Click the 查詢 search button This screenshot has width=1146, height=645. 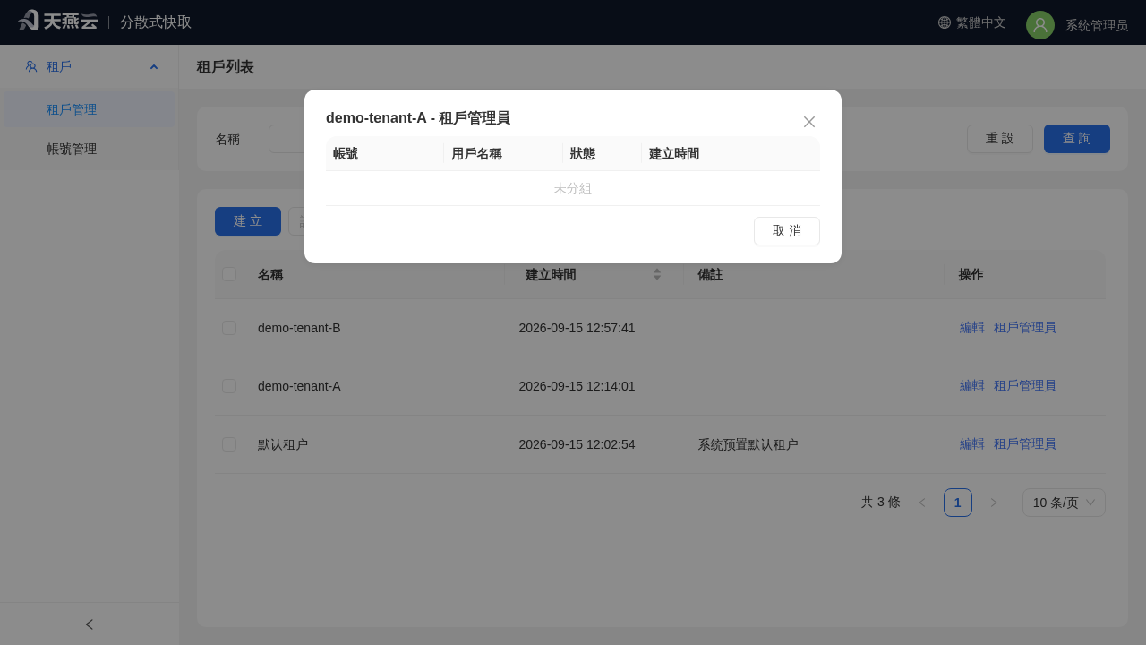tap(1077, 139)
